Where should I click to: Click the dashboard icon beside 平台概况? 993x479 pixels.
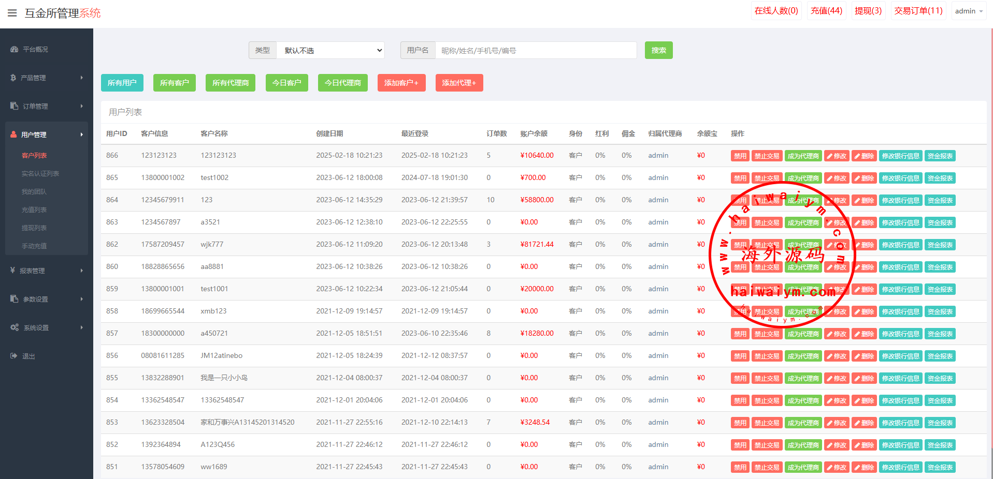point(14,50)
